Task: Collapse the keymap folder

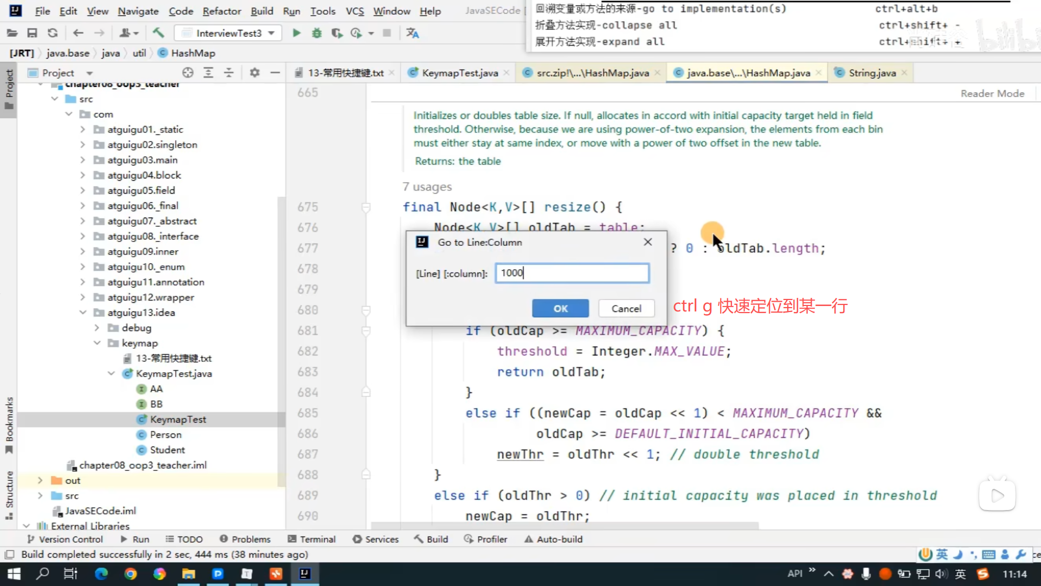Action: click(97, 343)
